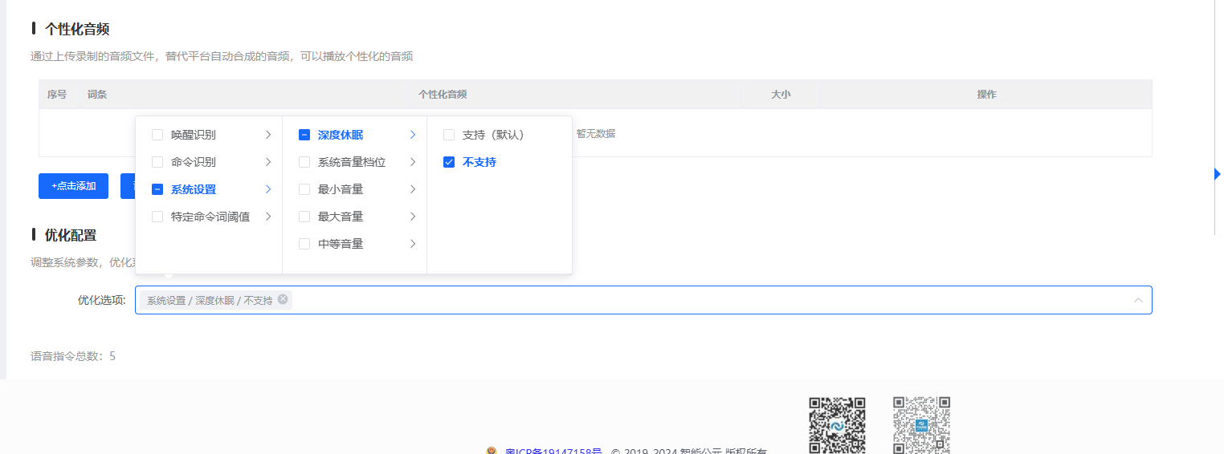Viewport: 1224px width, 454px height.
Task: Toggle the 深度休眠 checkbox
Action: (304, 135)
